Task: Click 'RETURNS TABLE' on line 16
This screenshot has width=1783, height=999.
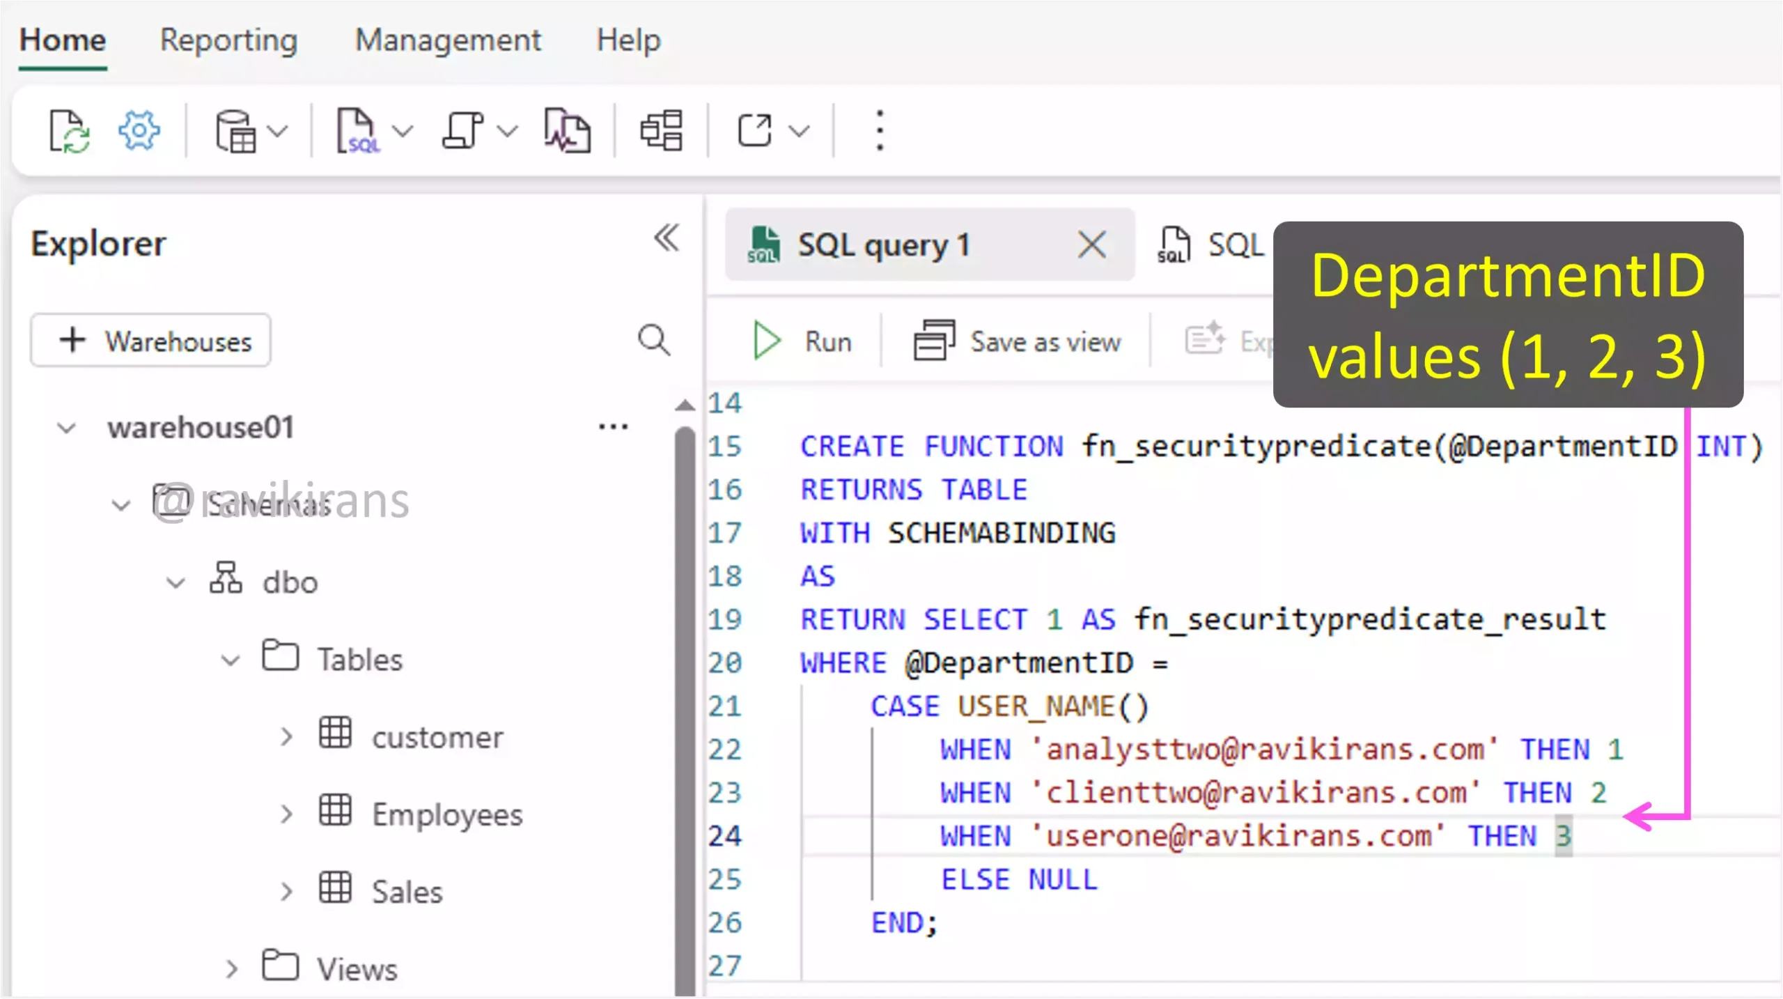Action: 914,490
